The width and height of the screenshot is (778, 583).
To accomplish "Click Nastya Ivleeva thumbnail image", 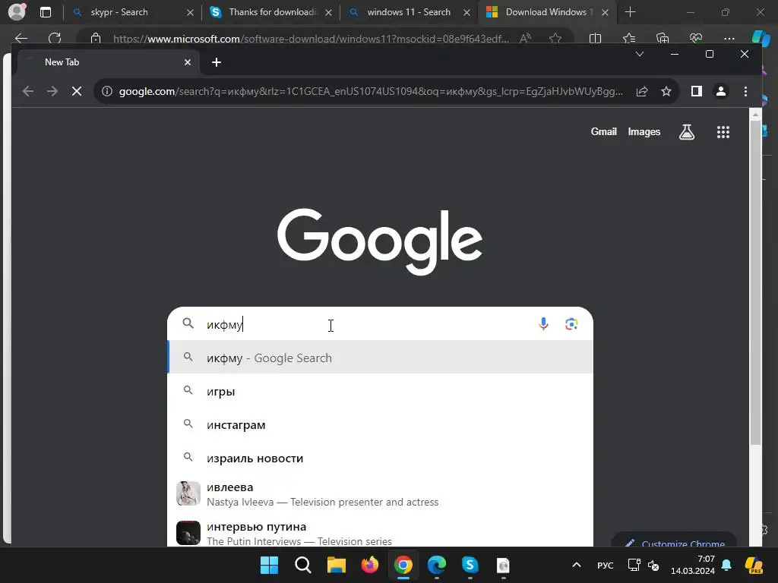I will 188,493.
